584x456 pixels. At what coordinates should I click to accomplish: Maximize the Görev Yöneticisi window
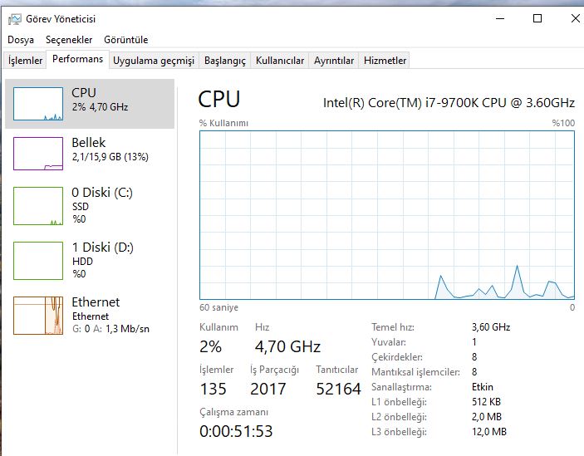click(x=537, y=18)
